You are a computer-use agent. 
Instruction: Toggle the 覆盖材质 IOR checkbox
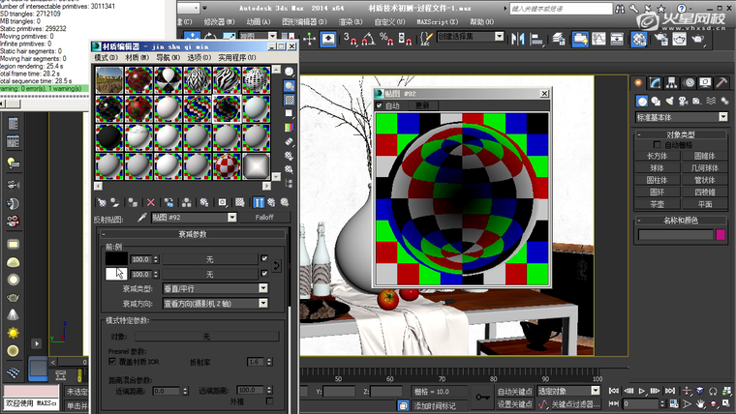[112, 361]
